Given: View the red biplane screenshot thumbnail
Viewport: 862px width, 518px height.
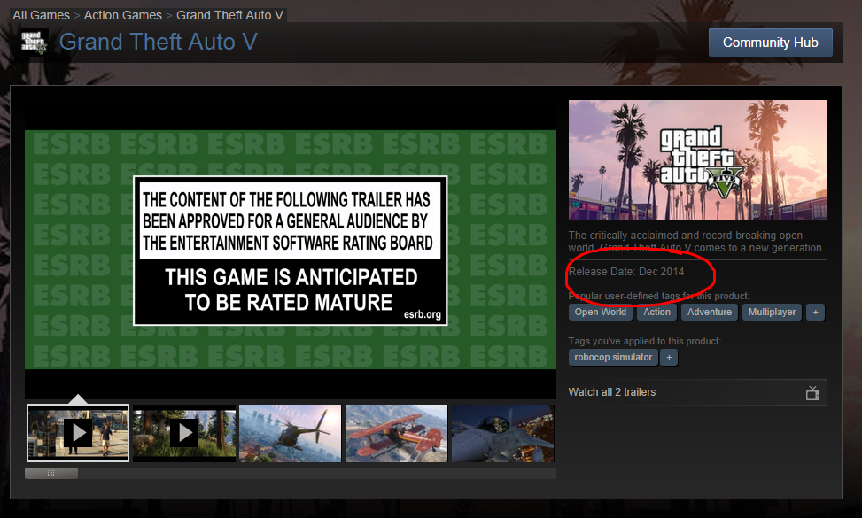Looking at the screenshot, I should [x=396, y=433].
